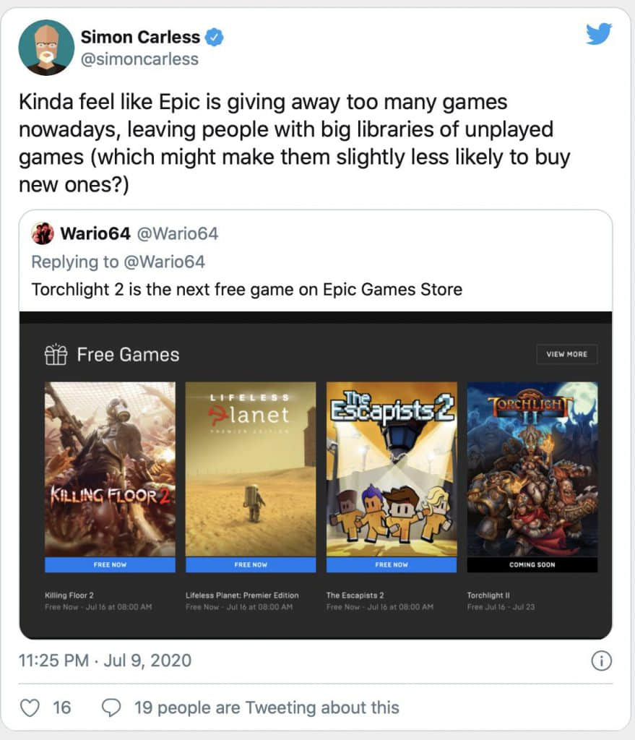The width and height of the screenshot is (635, 740).
Task: Open Simon Carless profile avatar
Action: coord(46,48)
